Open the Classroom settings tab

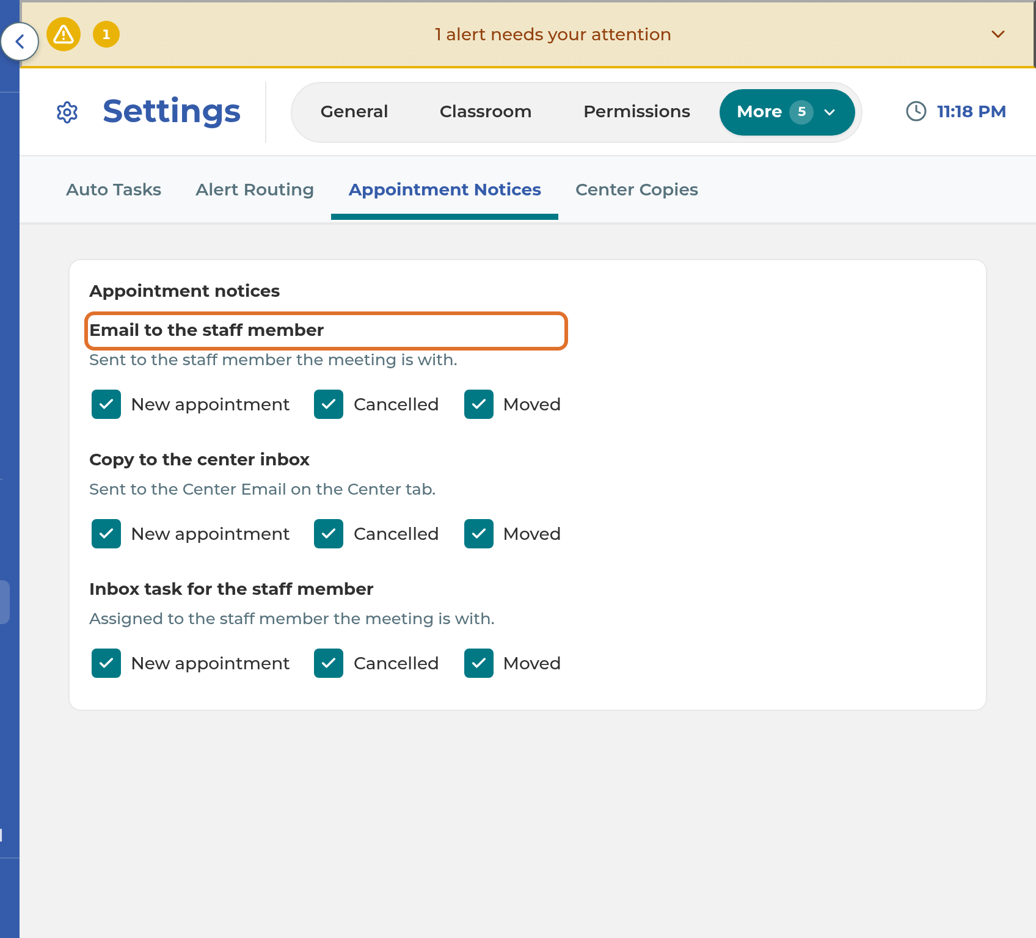(x=486, y=112)
